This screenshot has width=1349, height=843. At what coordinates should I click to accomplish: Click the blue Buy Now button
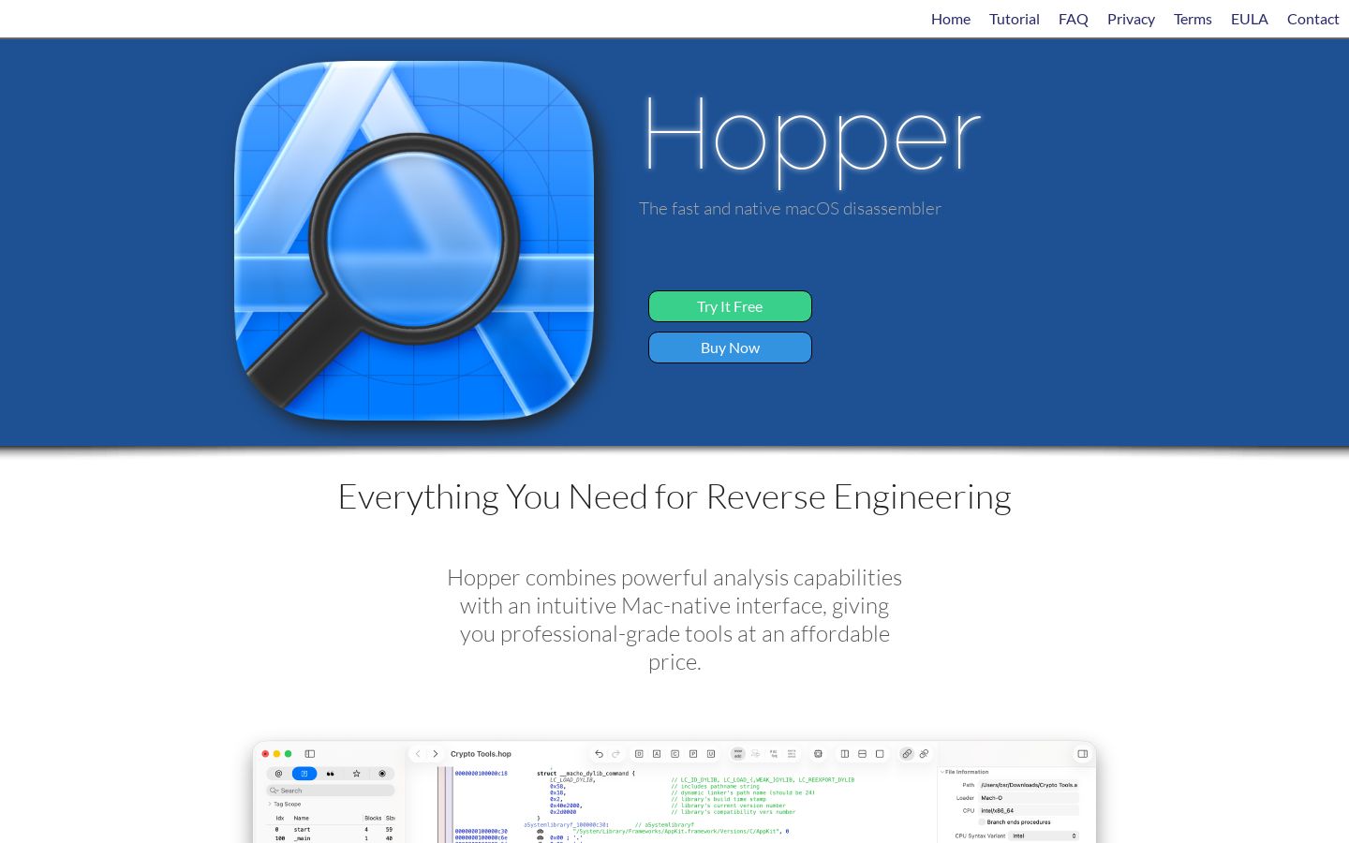[730, 348]
